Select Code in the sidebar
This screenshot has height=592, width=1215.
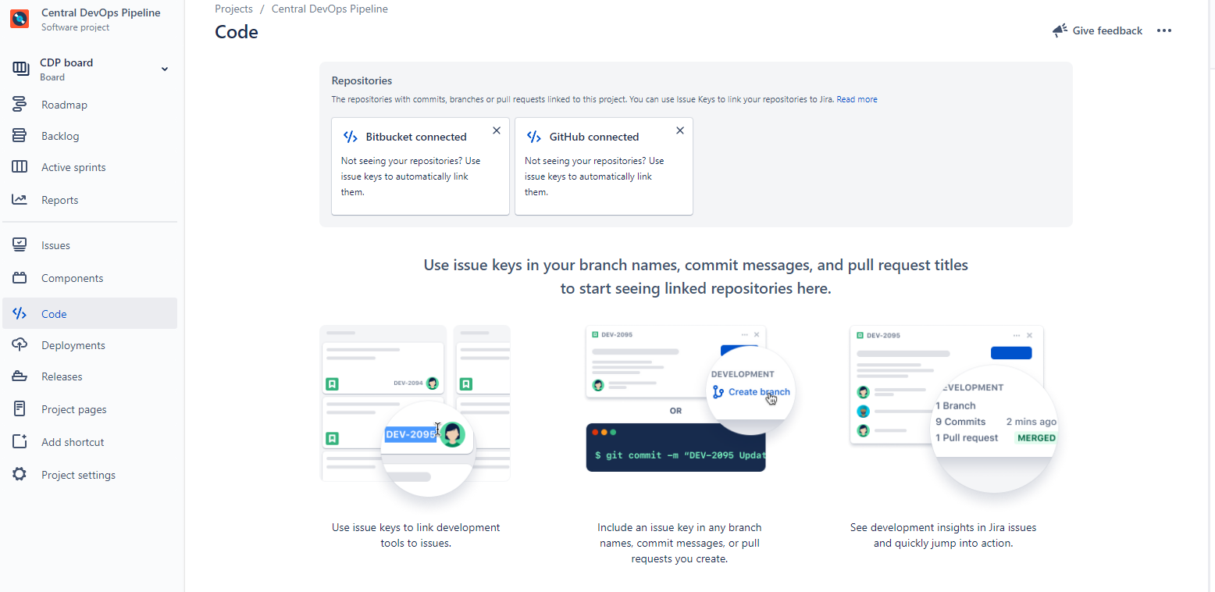(x=53, y=313)
